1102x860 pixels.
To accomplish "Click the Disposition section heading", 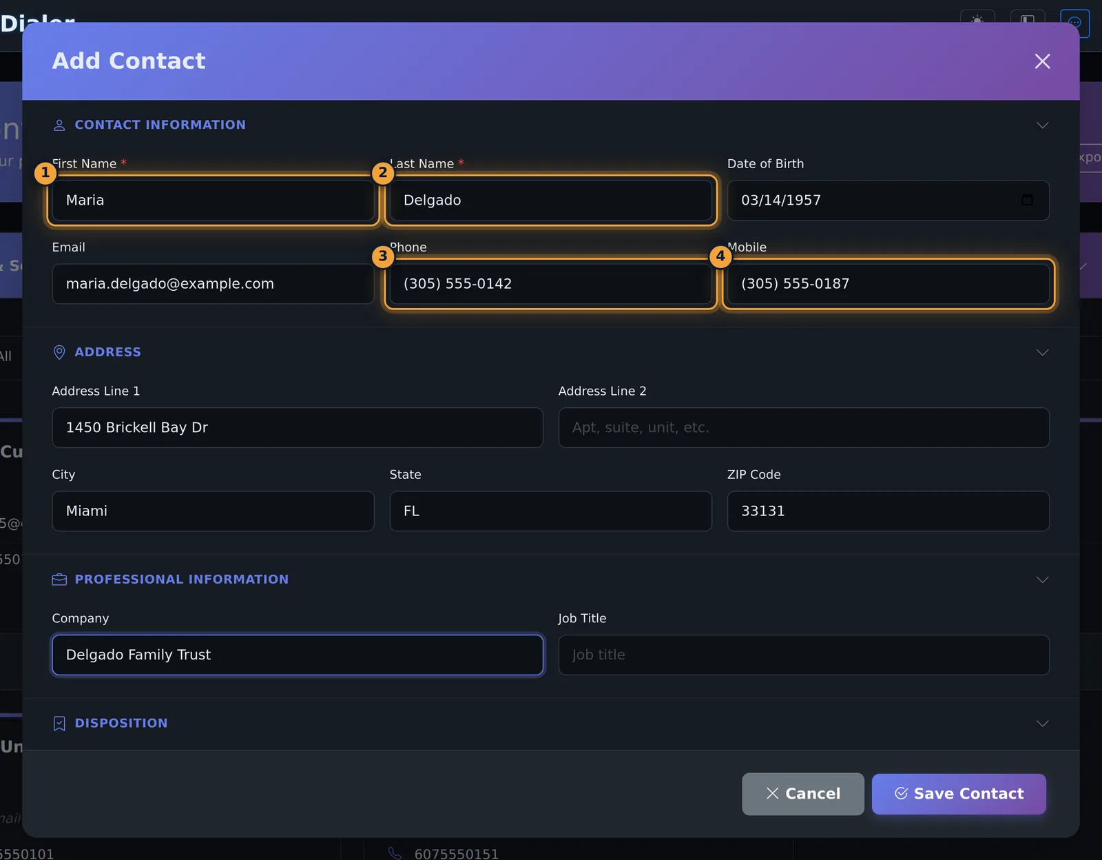I will click(x=121, y=723).
